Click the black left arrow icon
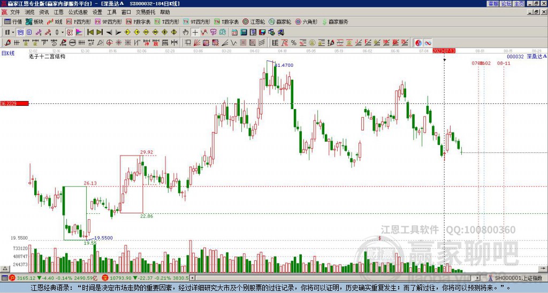Viewport: 548px width, 293px height. pos(109,33)
